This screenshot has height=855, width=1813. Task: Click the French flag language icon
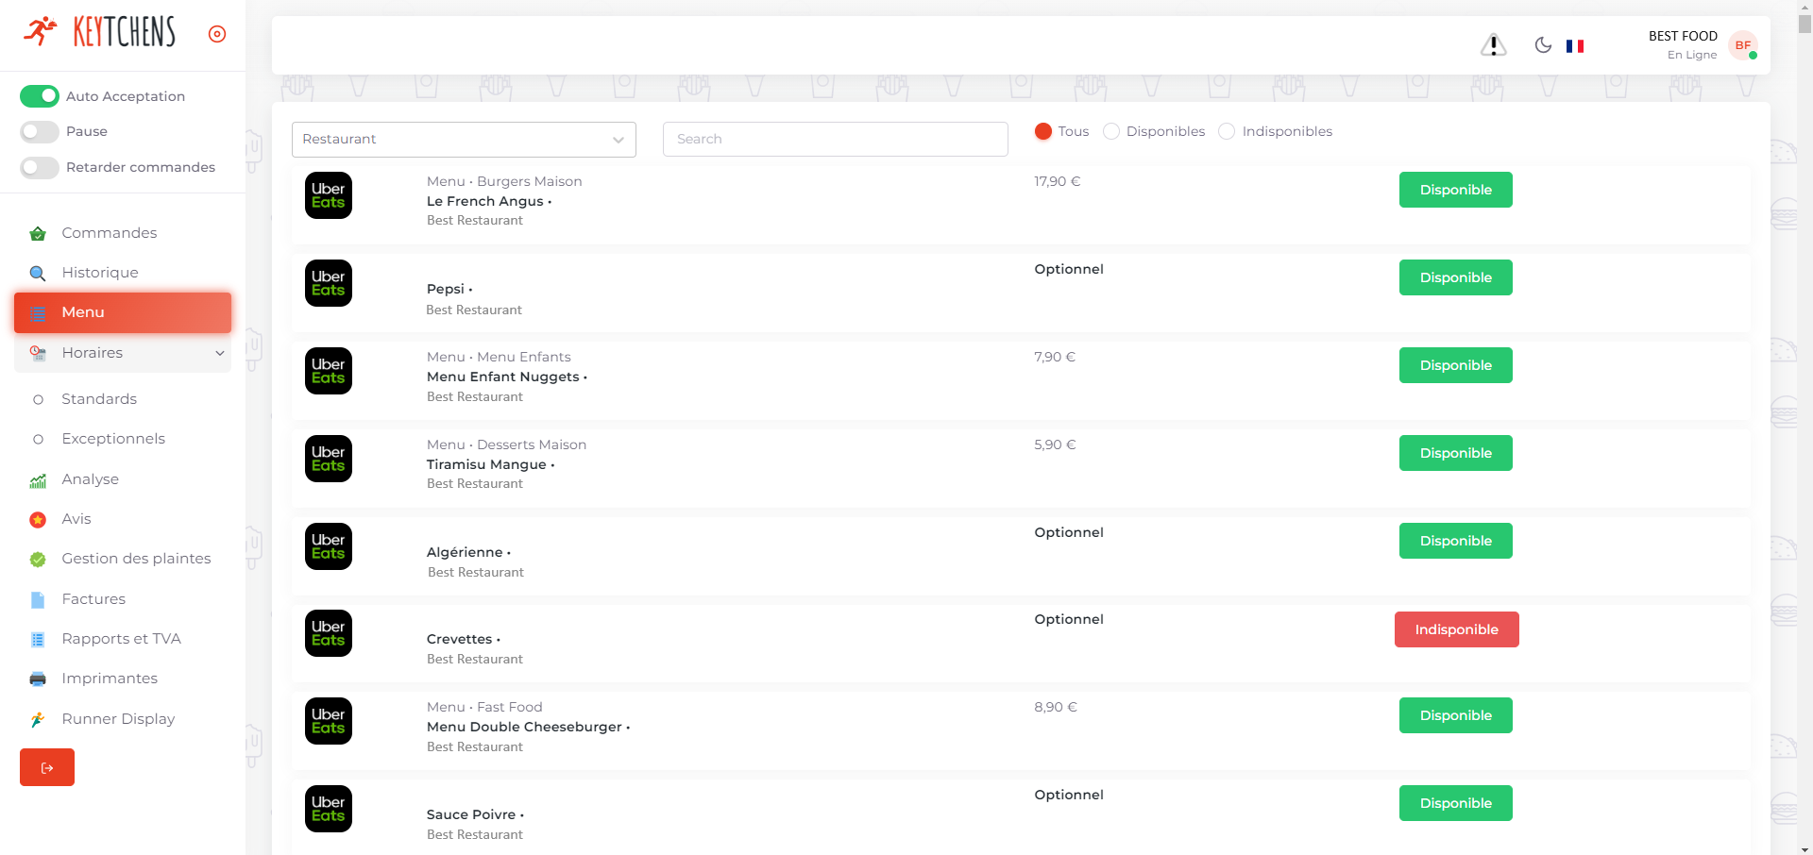1575,46
